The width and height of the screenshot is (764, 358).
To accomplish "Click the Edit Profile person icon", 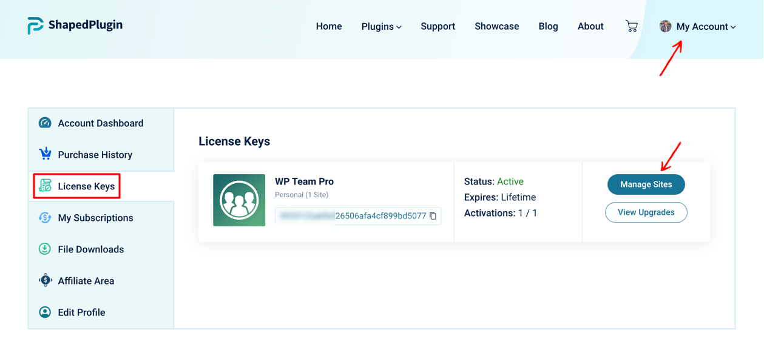I will (x=45, y=312).
